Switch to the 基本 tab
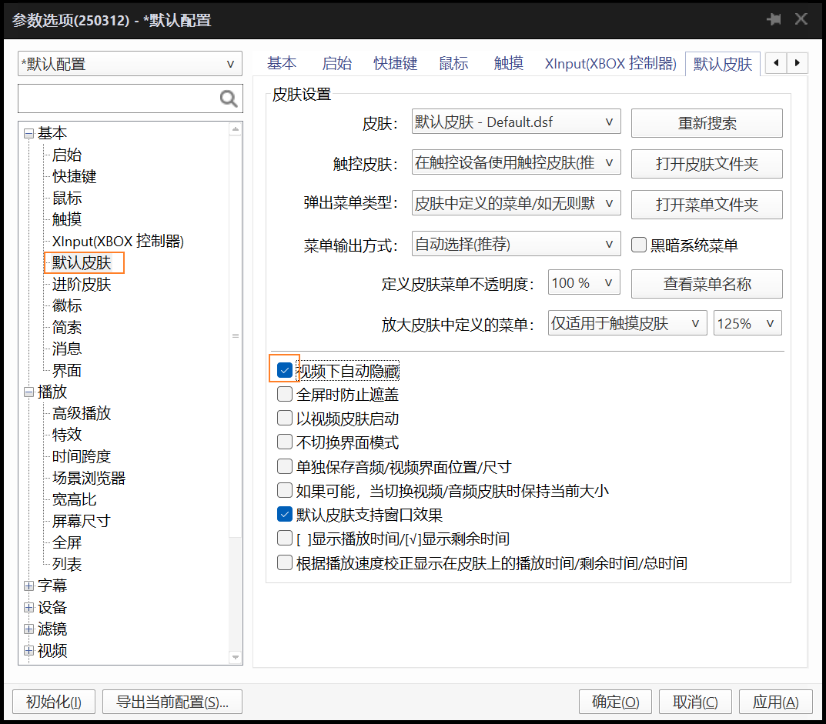 [282, 64]
